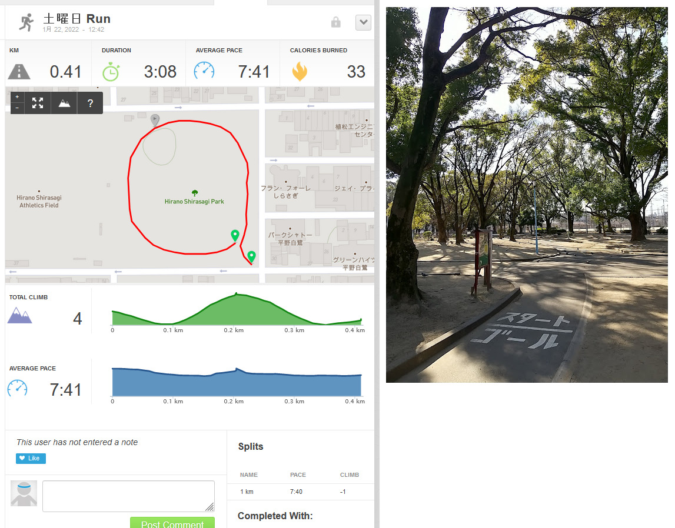Image resolution: width=675 pixels, height=528 pixels.
Task: Click the mountain Total Climb icon
Action: (20, 315)
